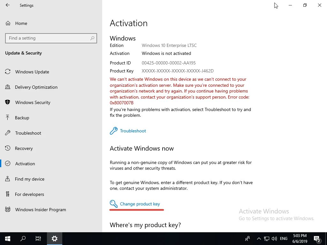Click the sidebar Troubleshoot wrench icon

[x=8, y=133]
